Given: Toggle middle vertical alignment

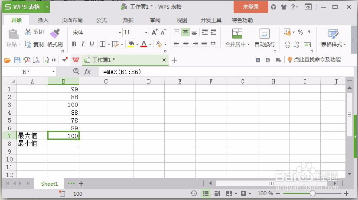Looking at the screenshot, I should [186, 32].
